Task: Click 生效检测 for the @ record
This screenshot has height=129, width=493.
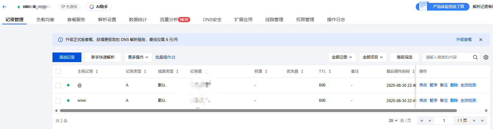Action: (468, 85)
